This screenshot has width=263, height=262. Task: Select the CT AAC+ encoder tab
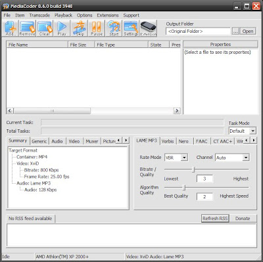point(223,141)
